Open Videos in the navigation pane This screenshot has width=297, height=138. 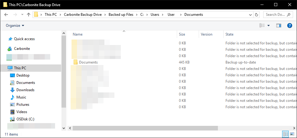point(22,112)
